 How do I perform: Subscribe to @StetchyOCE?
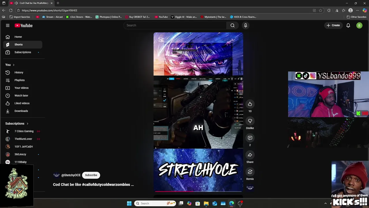[x=91, y=175]
